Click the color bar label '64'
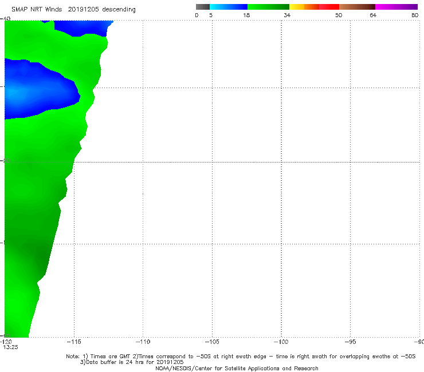This screenshot has width=424, height=372. [373, 15]
